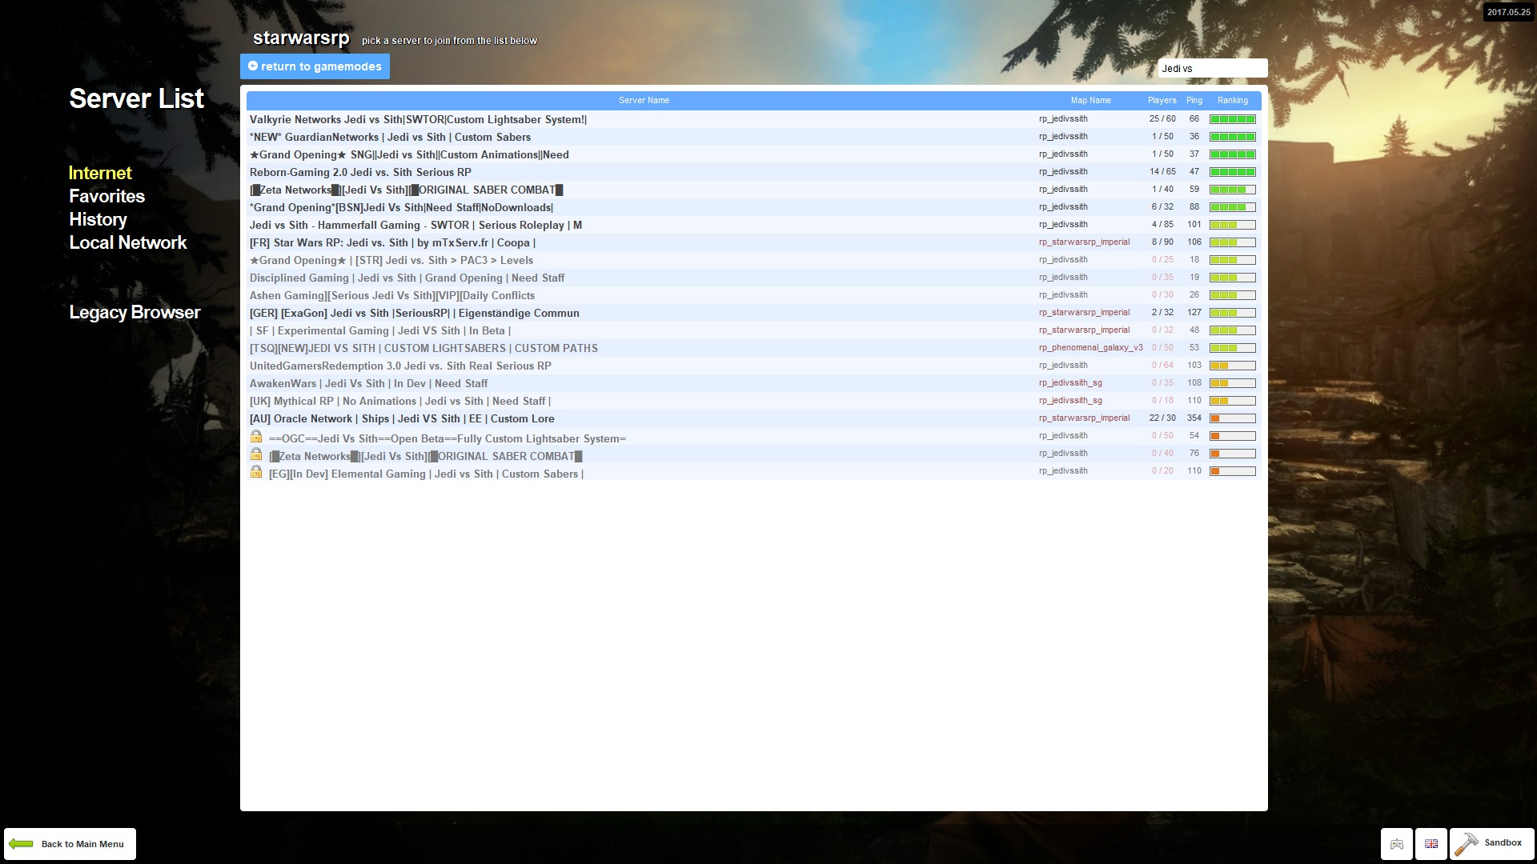Viewport: 1537px width, 864px height.
Task: Sort the list by the Ping column header
Action: tap(1194, 101)
